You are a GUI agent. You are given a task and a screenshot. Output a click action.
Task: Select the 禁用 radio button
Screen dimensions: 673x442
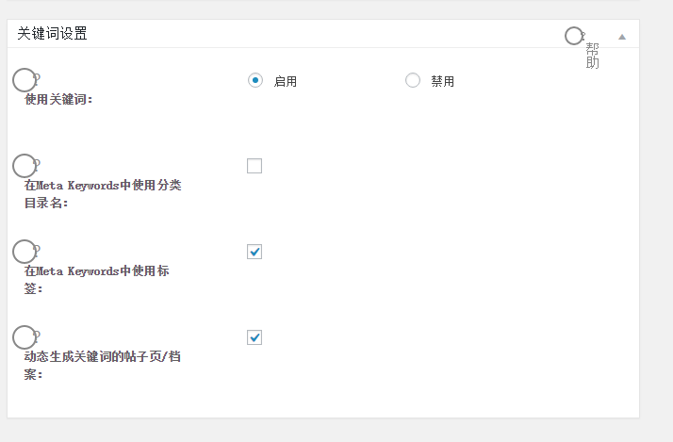[x=412, y=80]
